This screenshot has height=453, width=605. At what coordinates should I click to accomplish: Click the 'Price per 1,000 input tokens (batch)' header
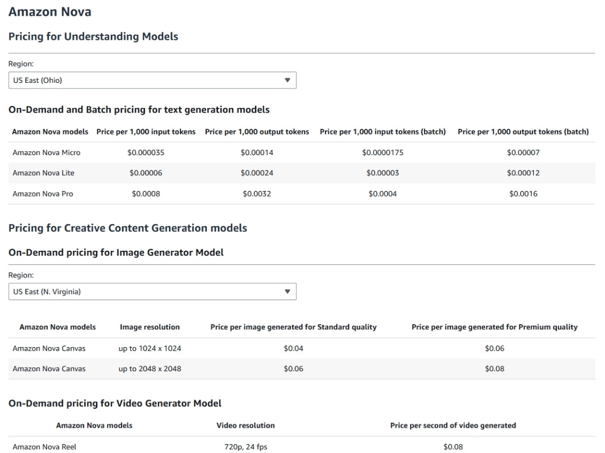point(383,132)
